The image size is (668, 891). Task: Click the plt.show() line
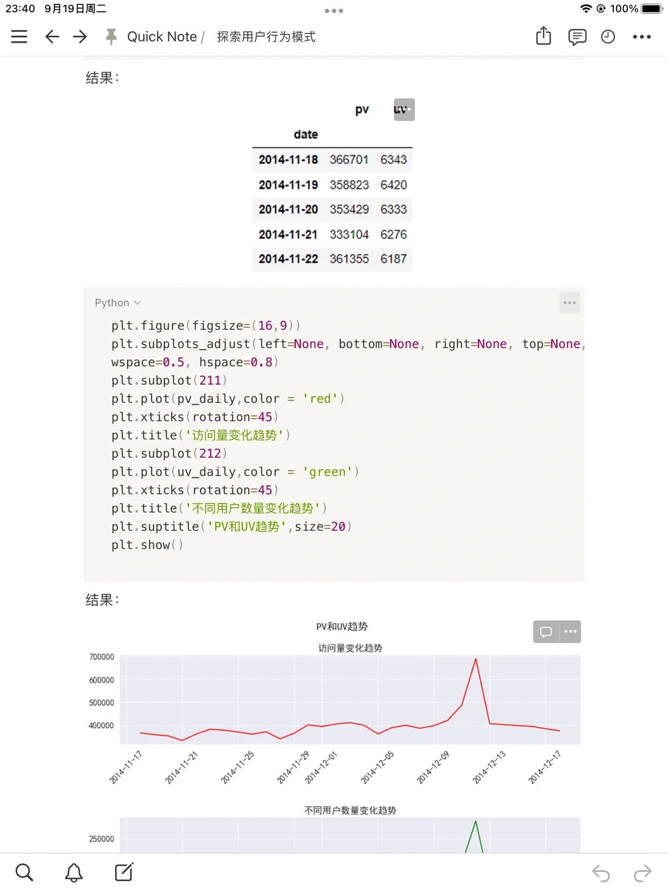pyautogui.click(x=147, y=545)
